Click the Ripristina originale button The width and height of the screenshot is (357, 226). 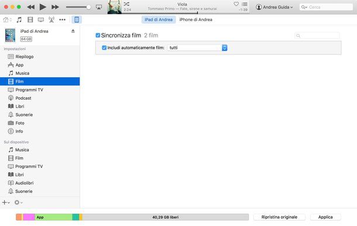point(279,217)
